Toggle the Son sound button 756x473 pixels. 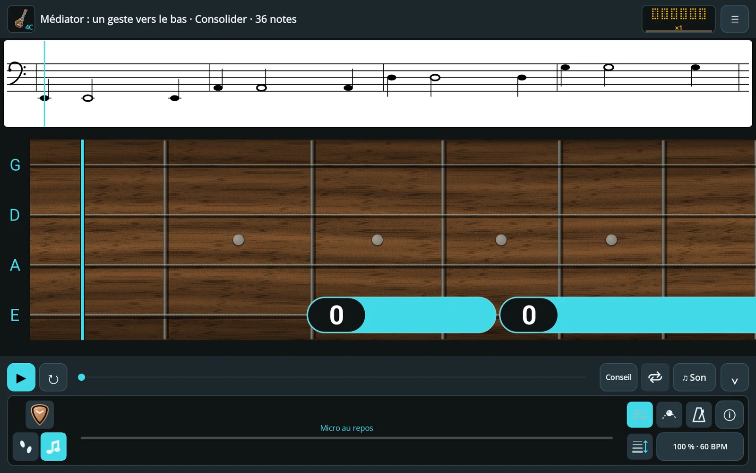click(x=694, y=377)
